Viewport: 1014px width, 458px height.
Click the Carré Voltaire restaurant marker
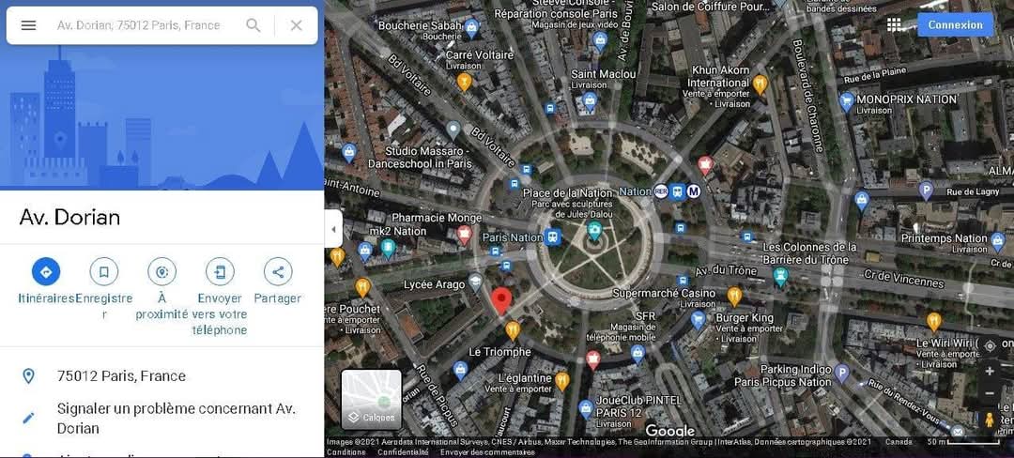click(464, 82)
